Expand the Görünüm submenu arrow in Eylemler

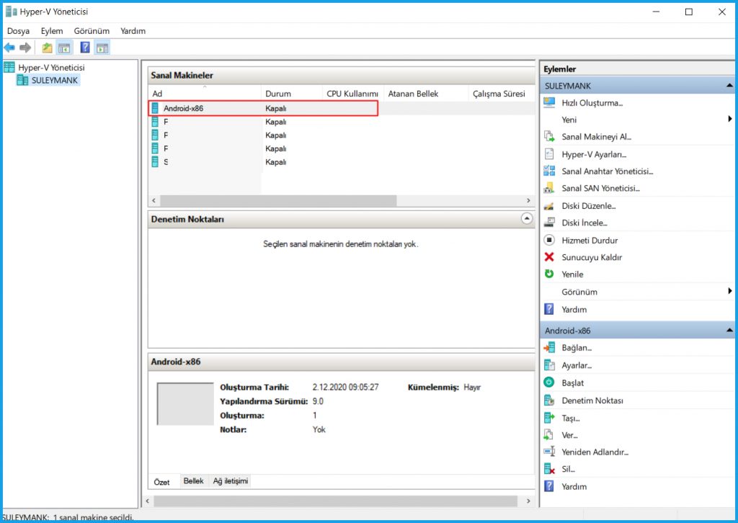[x=729, y=292]
